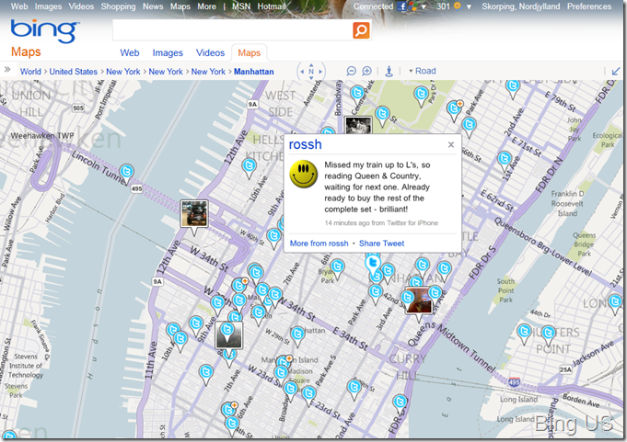The image size is (627, 442).
Task: Pan map left with compass arrow
Action: tap(302, 72)
